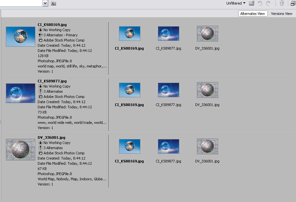Click keywords 'www, world wide web' line
296x202 pixels.
pos(72,123)
